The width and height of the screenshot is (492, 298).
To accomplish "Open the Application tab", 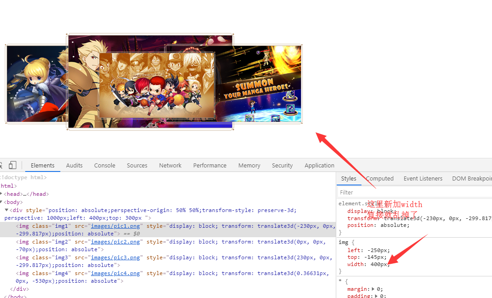I will click(x=319, y=165).
